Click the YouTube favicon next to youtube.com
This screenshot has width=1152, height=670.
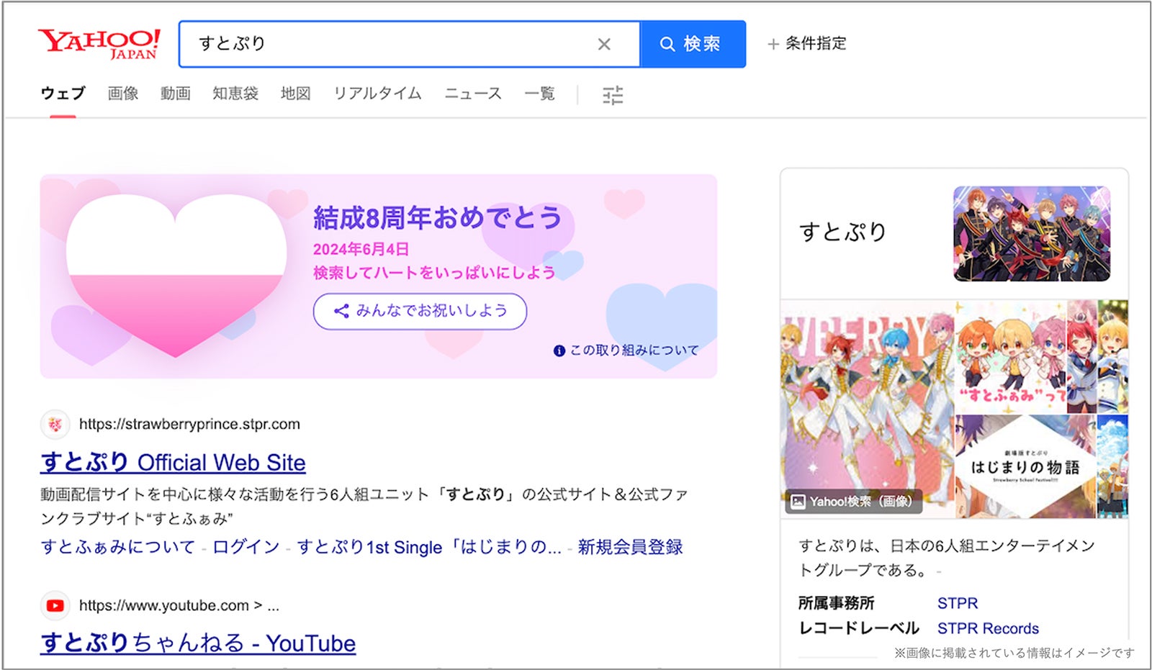pyautogui.click(x=55, y=606)
